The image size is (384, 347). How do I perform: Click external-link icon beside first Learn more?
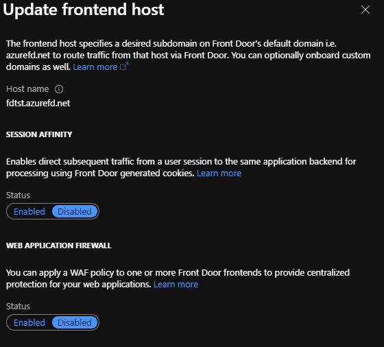[124, 67]
